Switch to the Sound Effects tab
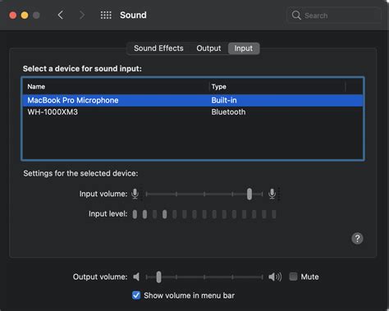This screenshot has width=389, height=311. tap(158, 48)
